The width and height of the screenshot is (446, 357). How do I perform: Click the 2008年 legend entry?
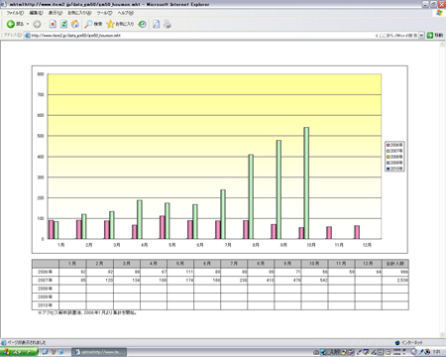[394, 157]
